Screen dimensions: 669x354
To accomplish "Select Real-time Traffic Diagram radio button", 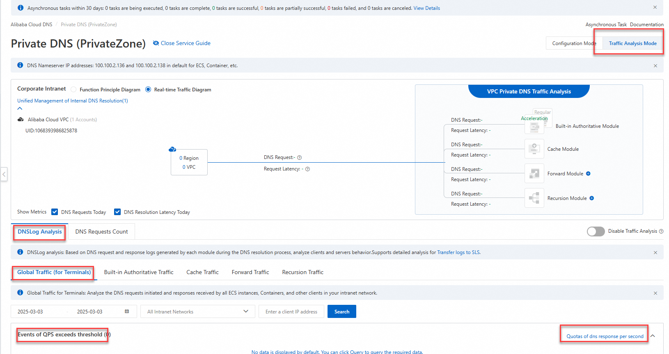I will (x=148, y=89).
